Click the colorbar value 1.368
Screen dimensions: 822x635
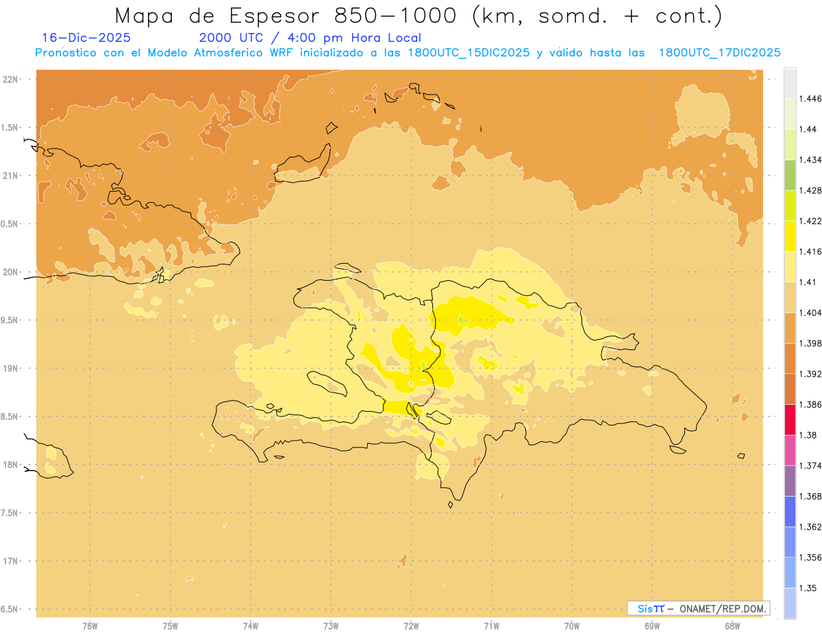tap(810, 496)
